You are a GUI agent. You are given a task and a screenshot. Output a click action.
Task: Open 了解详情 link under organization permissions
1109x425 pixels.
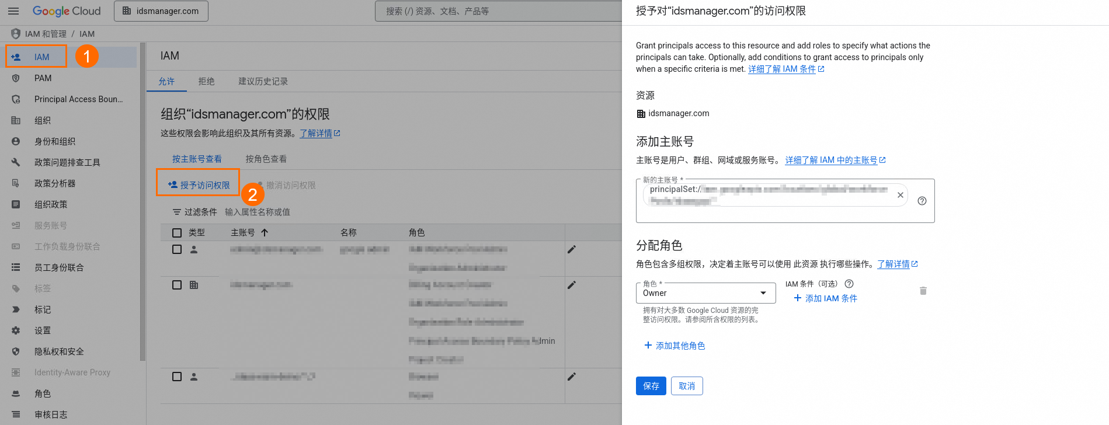point(319,134)
